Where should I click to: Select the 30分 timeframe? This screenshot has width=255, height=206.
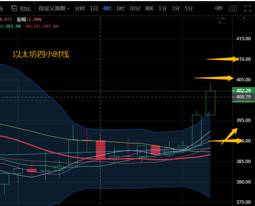pos(135,8)
